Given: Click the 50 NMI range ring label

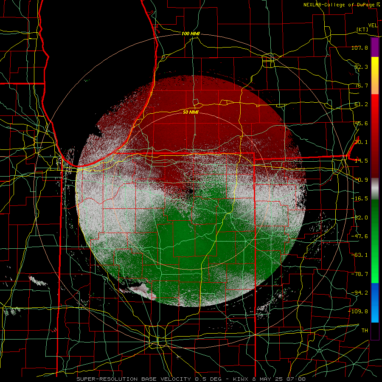Looking at the screenshot, I should click(191, 112).
